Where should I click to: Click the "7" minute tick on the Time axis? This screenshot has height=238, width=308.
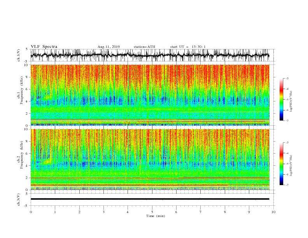(x=201, y=212)
